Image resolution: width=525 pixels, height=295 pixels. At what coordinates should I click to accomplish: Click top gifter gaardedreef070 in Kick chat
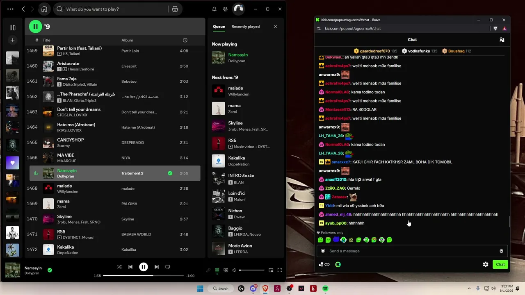pos(375,51)
